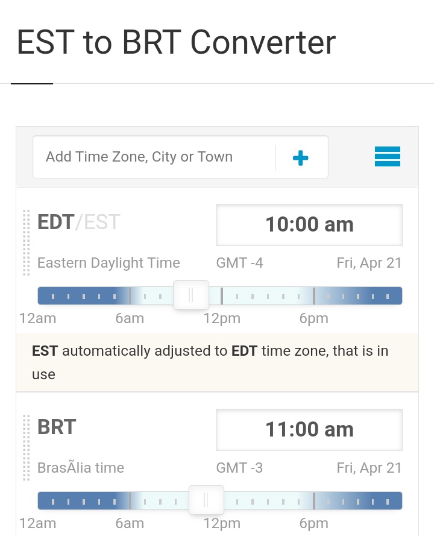434x536 pixels.
Task: Open the blue hamburger menu icon
Action: pyautogui.click(x=387, y=157)
